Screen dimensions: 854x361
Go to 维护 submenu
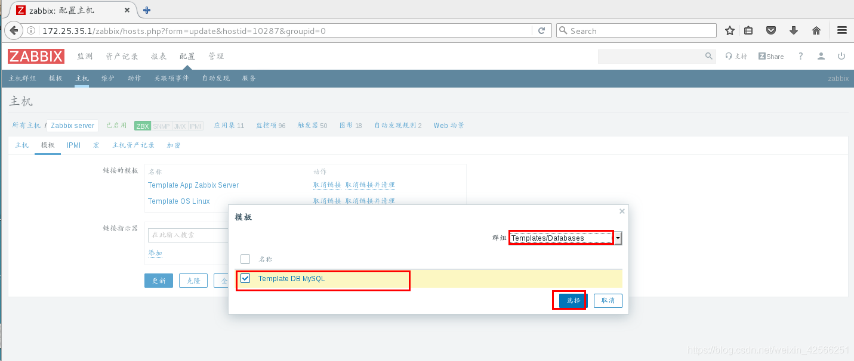tap(108, 78)
